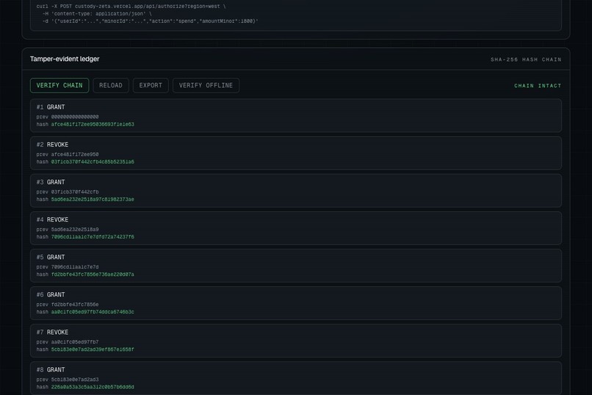The image size is (592, 395).
Task: Click the Tamper-evident ledger heading
Action: point(65,59)
